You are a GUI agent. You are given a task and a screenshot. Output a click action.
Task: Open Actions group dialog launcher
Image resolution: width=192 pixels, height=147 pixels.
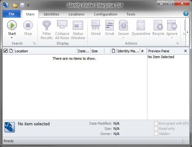(x=177, y=43)
